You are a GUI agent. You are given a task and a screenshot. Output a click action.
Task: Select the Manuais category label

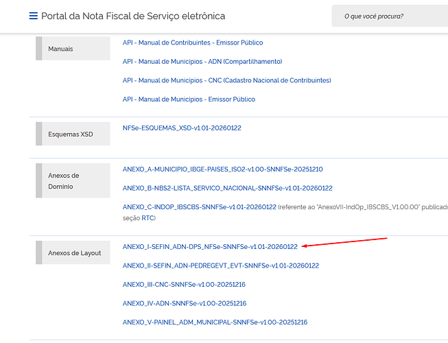tap(60, 49)
